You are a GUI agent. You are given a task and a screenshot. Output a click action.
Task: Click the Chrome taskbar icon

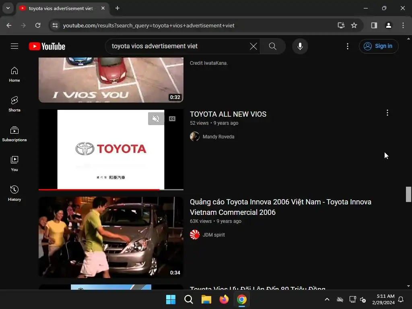click(242, 299)
